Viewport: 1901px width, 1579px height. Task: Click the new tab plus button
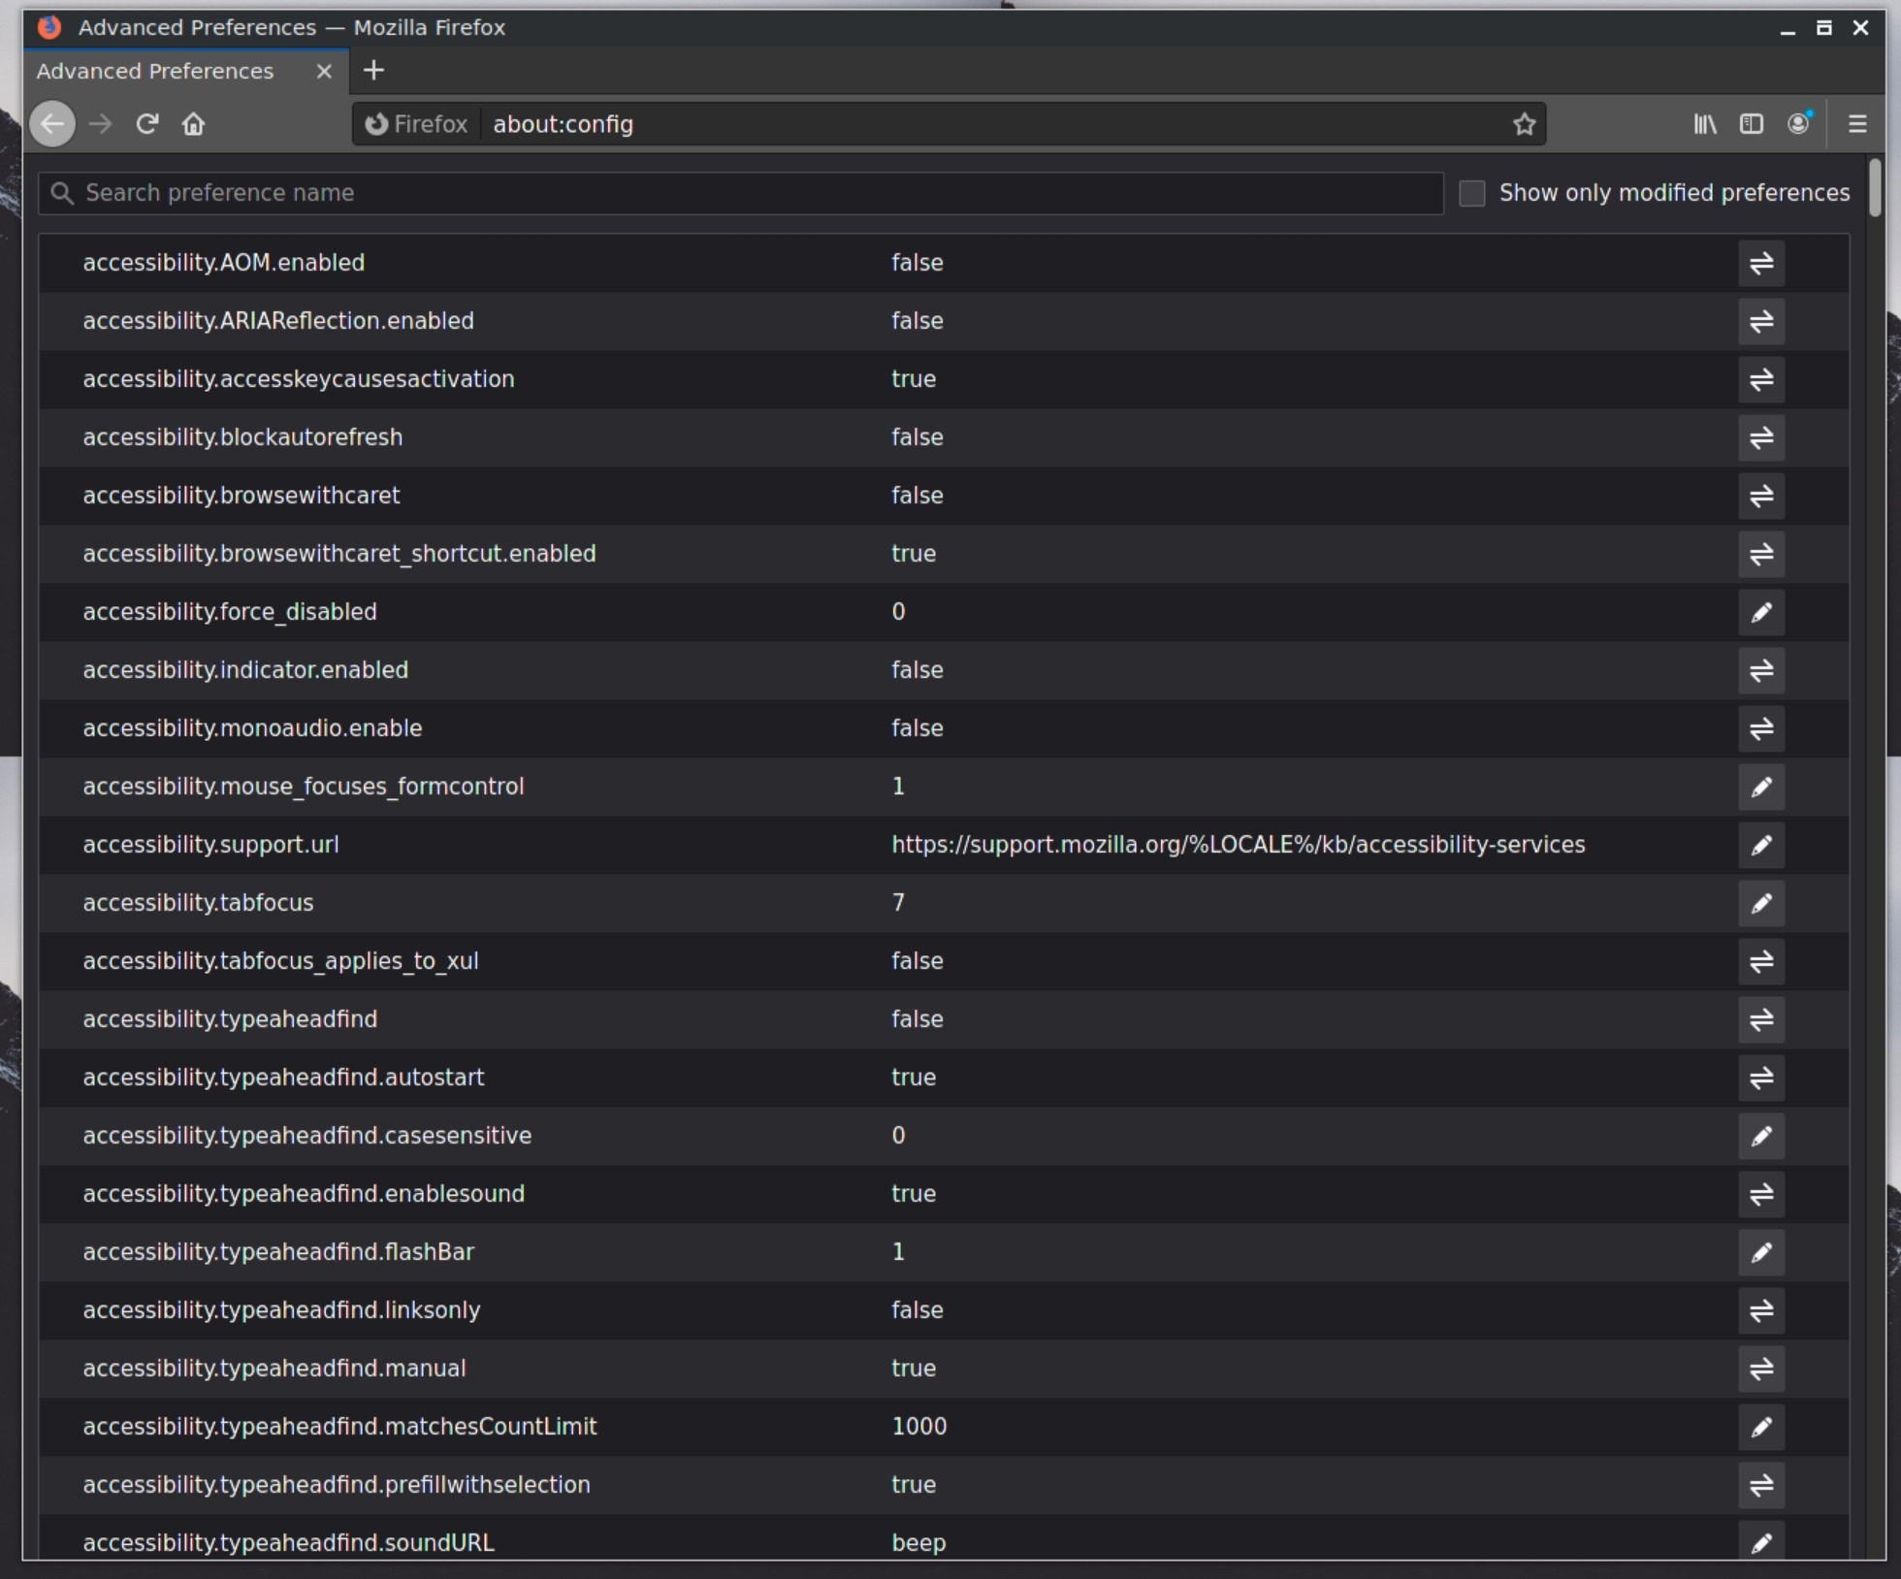[375, 71]
